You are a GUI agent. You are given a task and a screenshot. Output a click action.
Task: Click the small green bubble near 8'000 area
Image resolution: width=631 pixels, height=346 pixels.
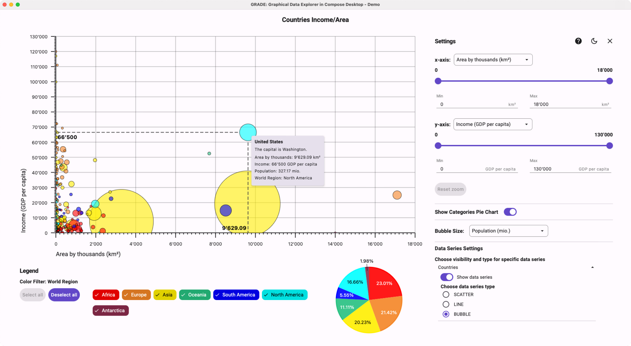point(209,153)
